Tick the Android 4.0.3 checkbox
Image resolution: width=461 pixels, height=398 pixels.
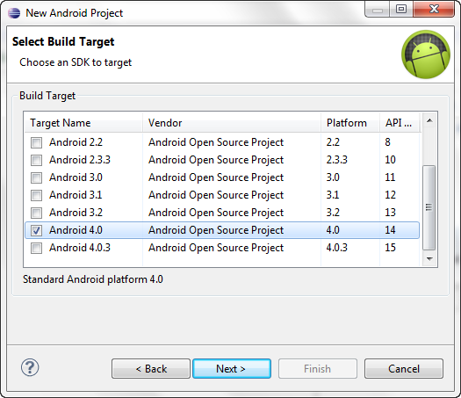(37, 248)
